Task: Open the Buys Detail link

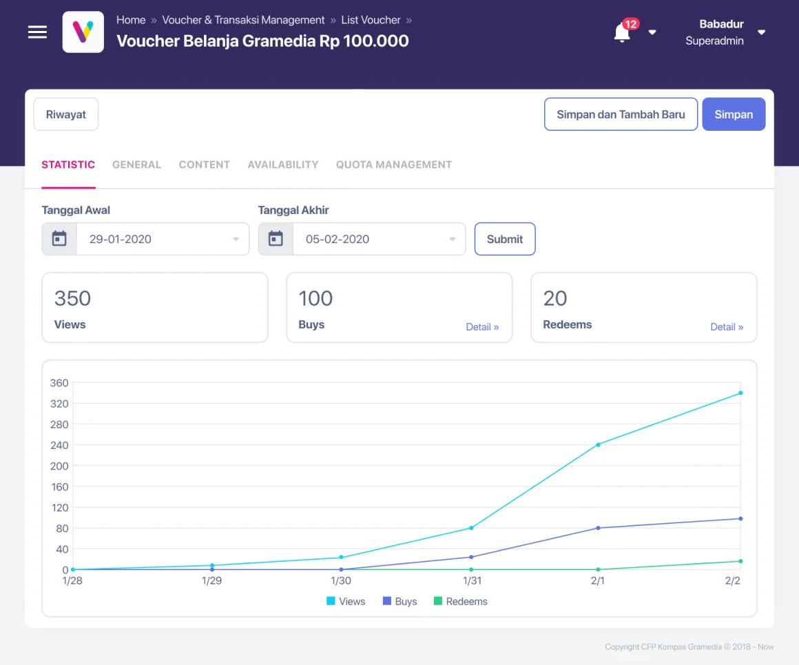Action: (x=482, y=327)
